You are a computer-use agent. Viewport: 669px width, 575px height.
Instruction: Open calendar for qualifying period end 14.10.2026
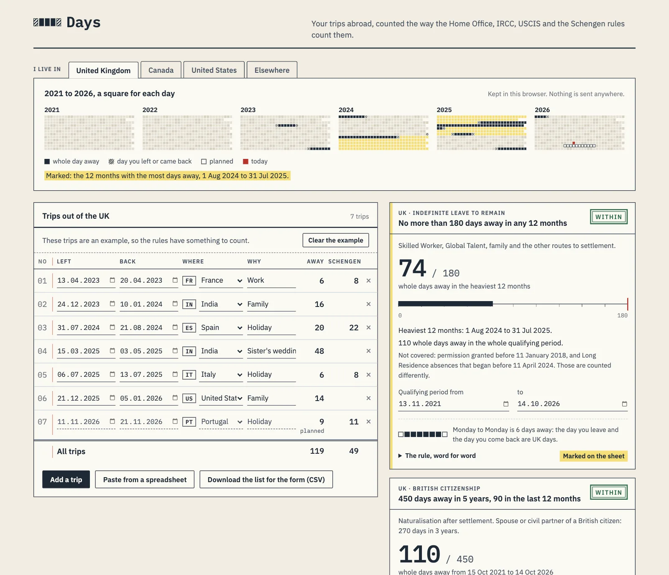click(x=624, y=404)
